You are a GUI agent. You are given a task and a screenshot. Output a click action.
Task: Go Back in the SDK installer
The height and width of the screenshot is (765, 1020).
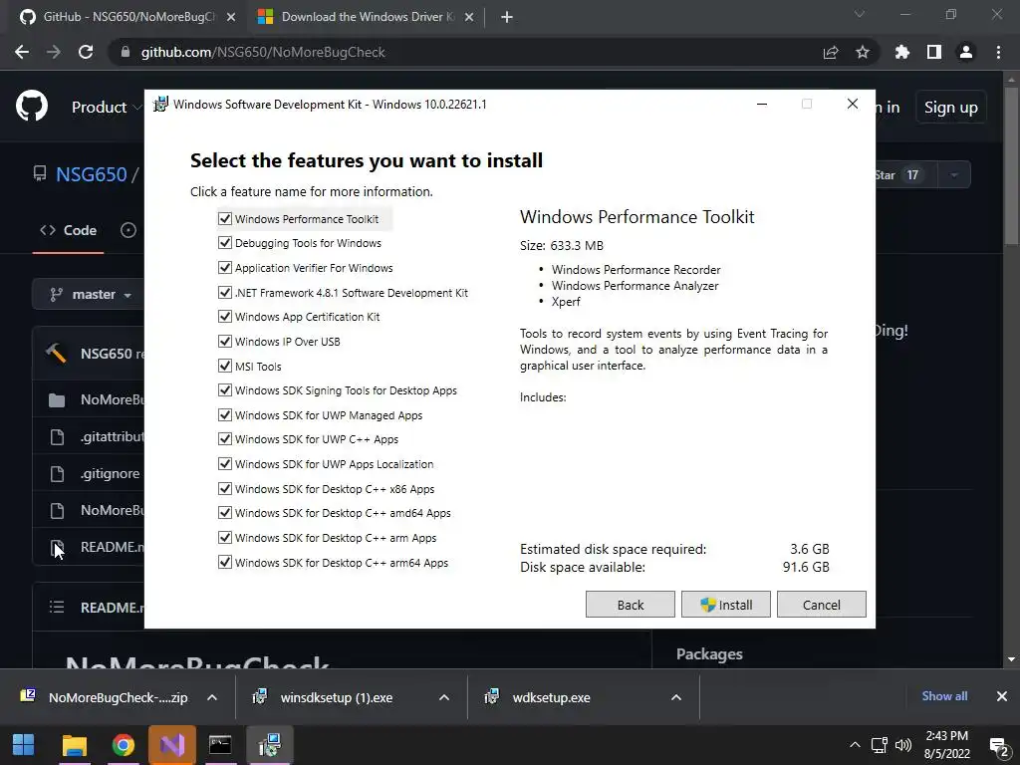tap(631, 605)
